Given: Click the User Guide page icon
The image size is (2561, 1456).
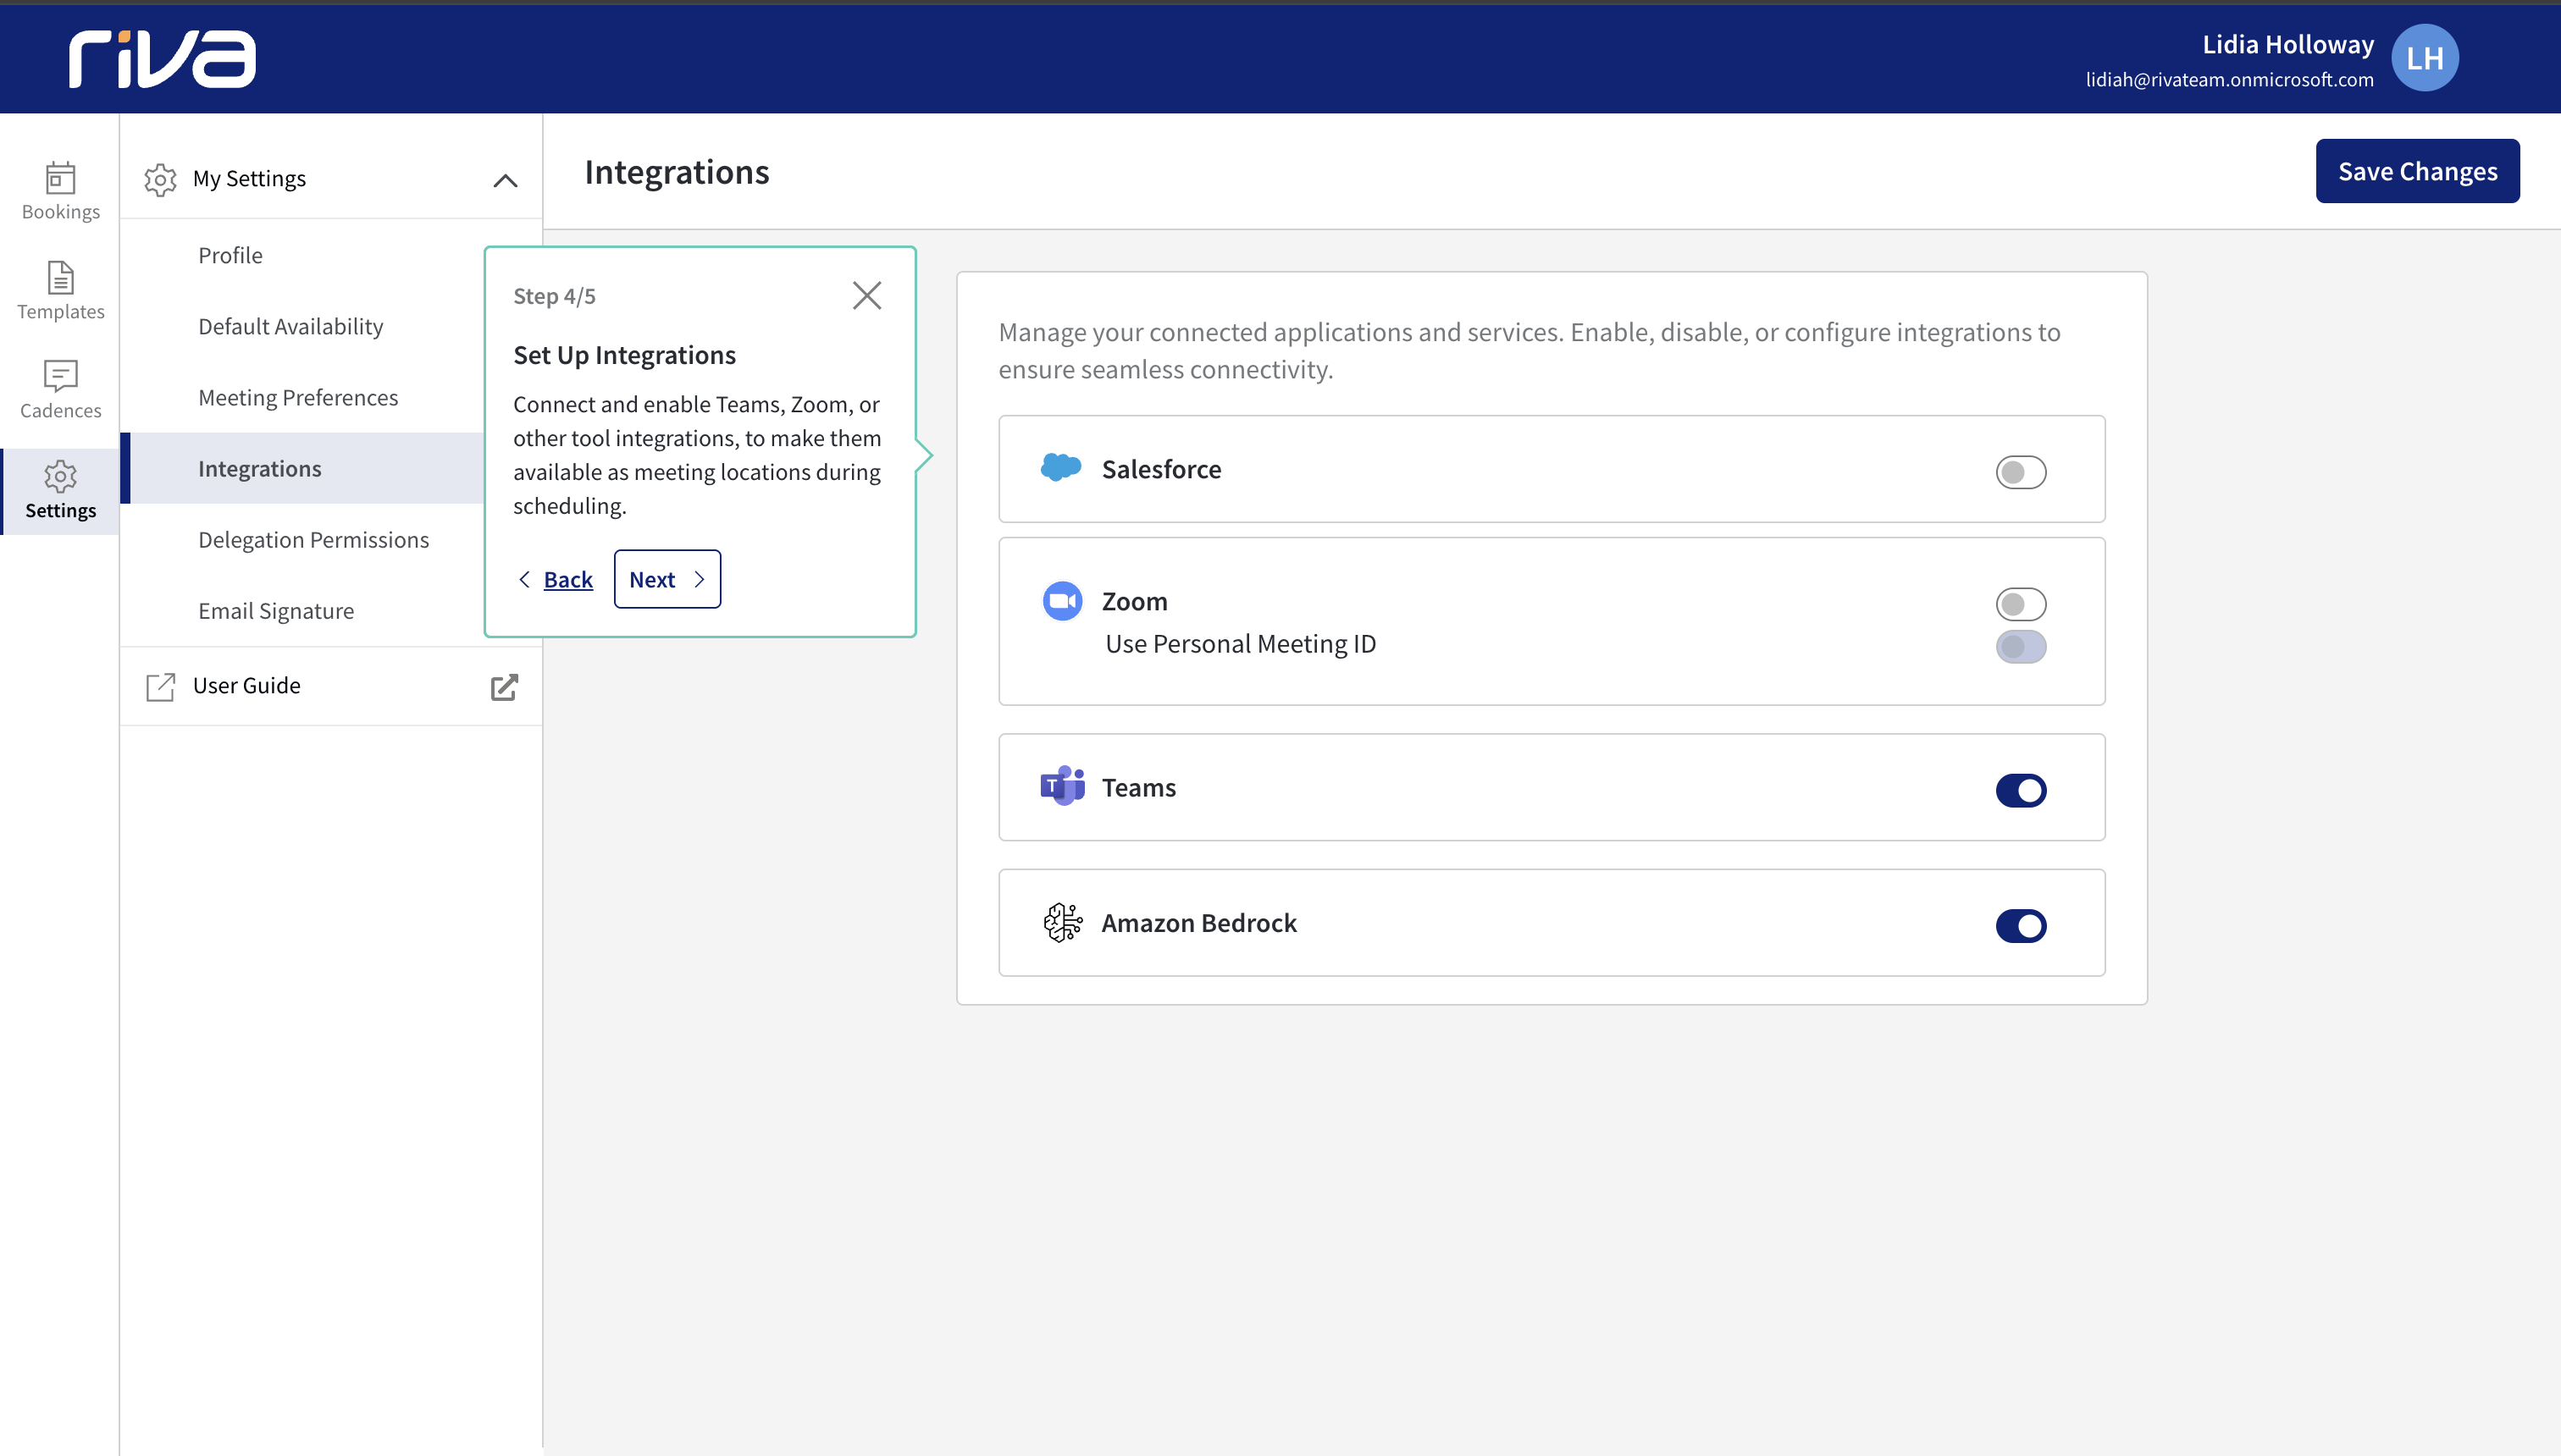Looking at the screenshot, I should [160, 686].
